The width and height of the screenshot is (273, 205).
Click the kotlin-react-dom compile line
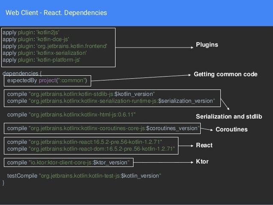click(91, 149)
